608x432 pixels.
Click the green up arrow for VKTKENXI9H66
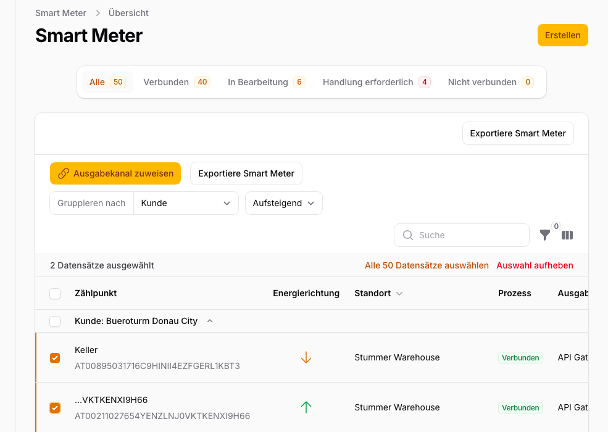306,407
